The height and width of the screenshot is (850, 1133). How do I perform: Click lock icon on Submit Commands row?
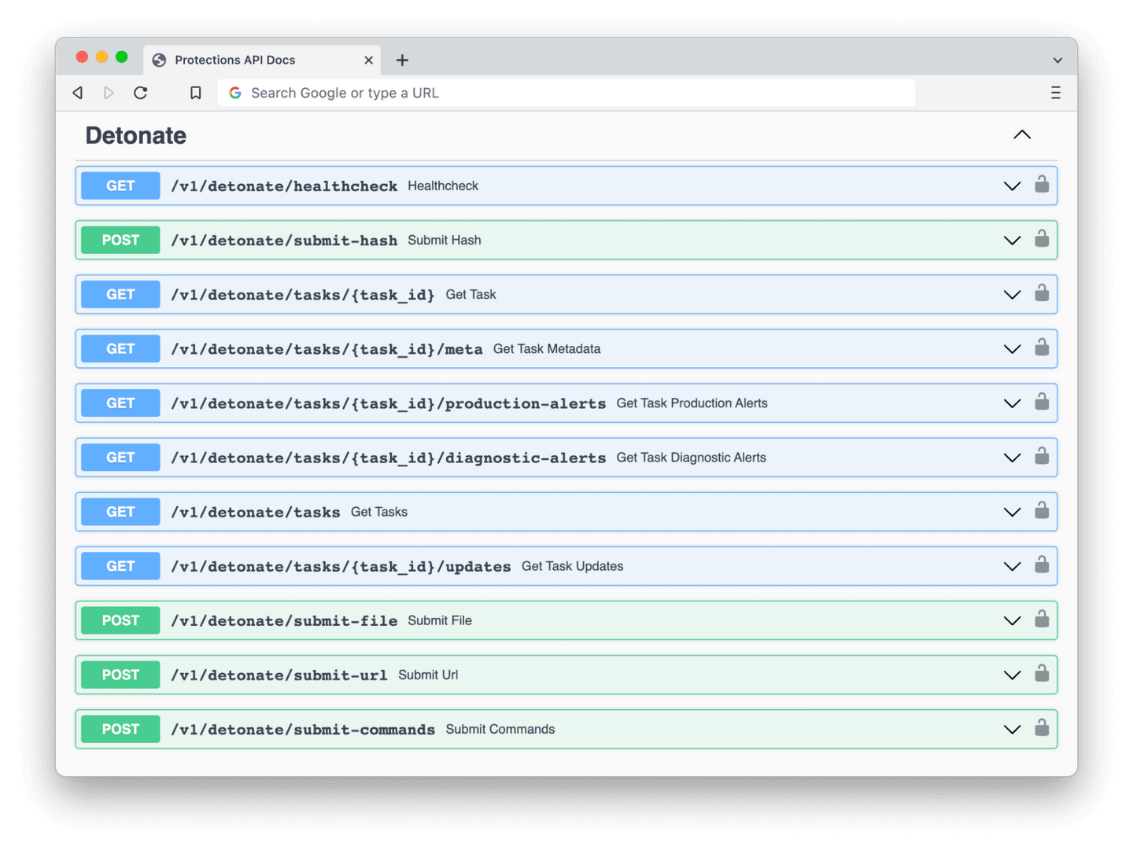(x=1041, y=728)
